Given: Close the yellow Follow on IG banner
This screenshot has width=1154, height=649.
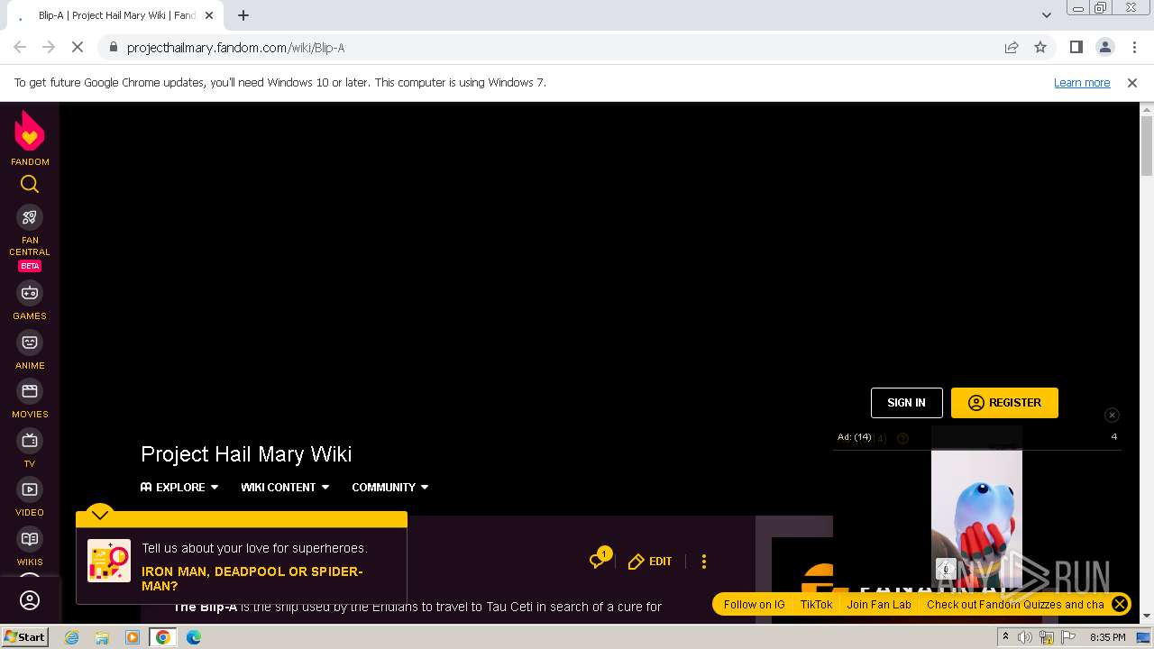Looking at the screenshot, I should [x=1119, y=604].
